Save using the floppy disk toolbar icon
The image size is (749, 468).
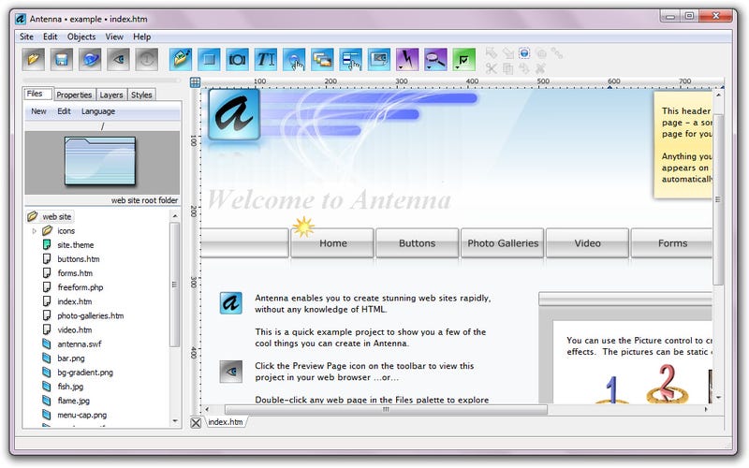pos(62,59)
